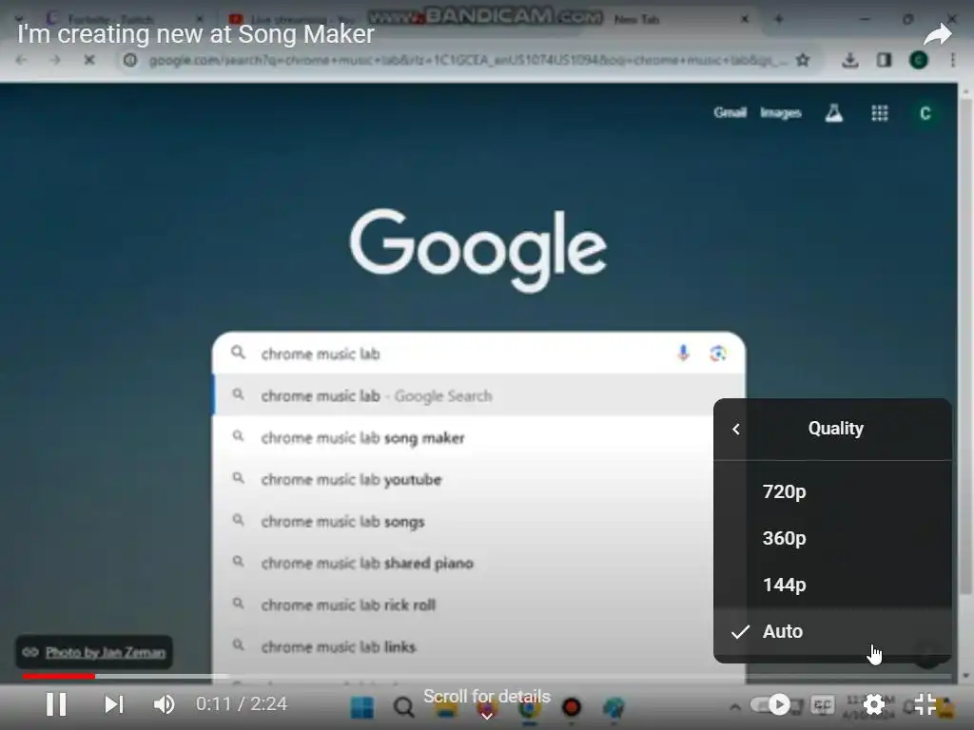Open Chrome three-dot menu
The width and height of the screenshot is (974, 730).
click(952, 60)
